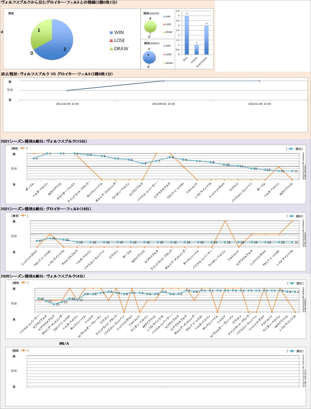Click the 勝敗 legend in the Greuther Fürth chart

point(19,216)
